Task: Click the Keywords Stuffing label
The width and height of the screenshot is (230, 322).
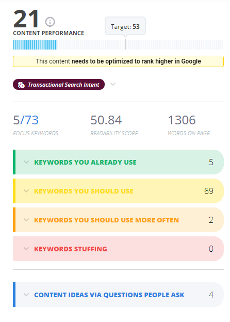Action: (x=70, y=249)
